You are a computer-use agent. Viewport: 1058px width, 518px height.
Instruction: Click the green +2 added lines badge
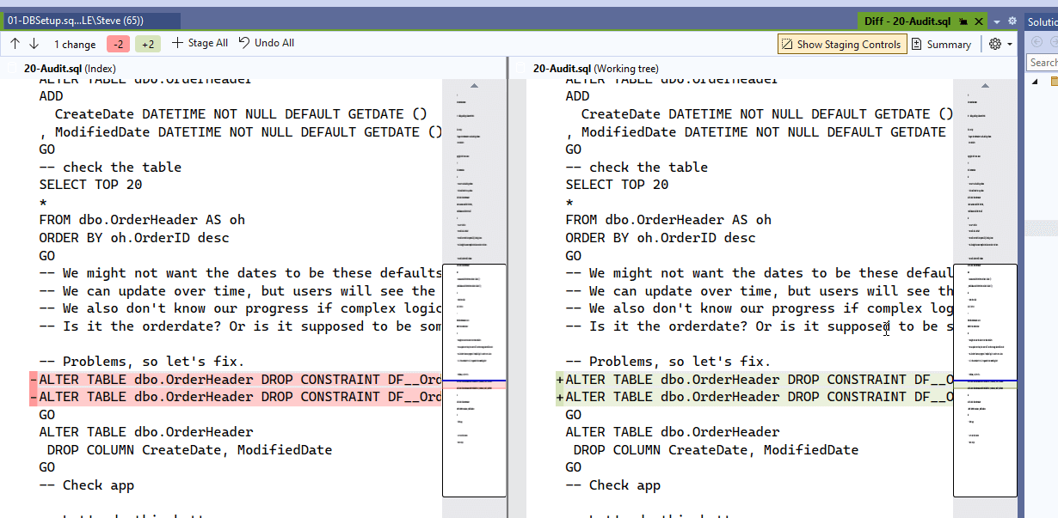tap(148, 44)
